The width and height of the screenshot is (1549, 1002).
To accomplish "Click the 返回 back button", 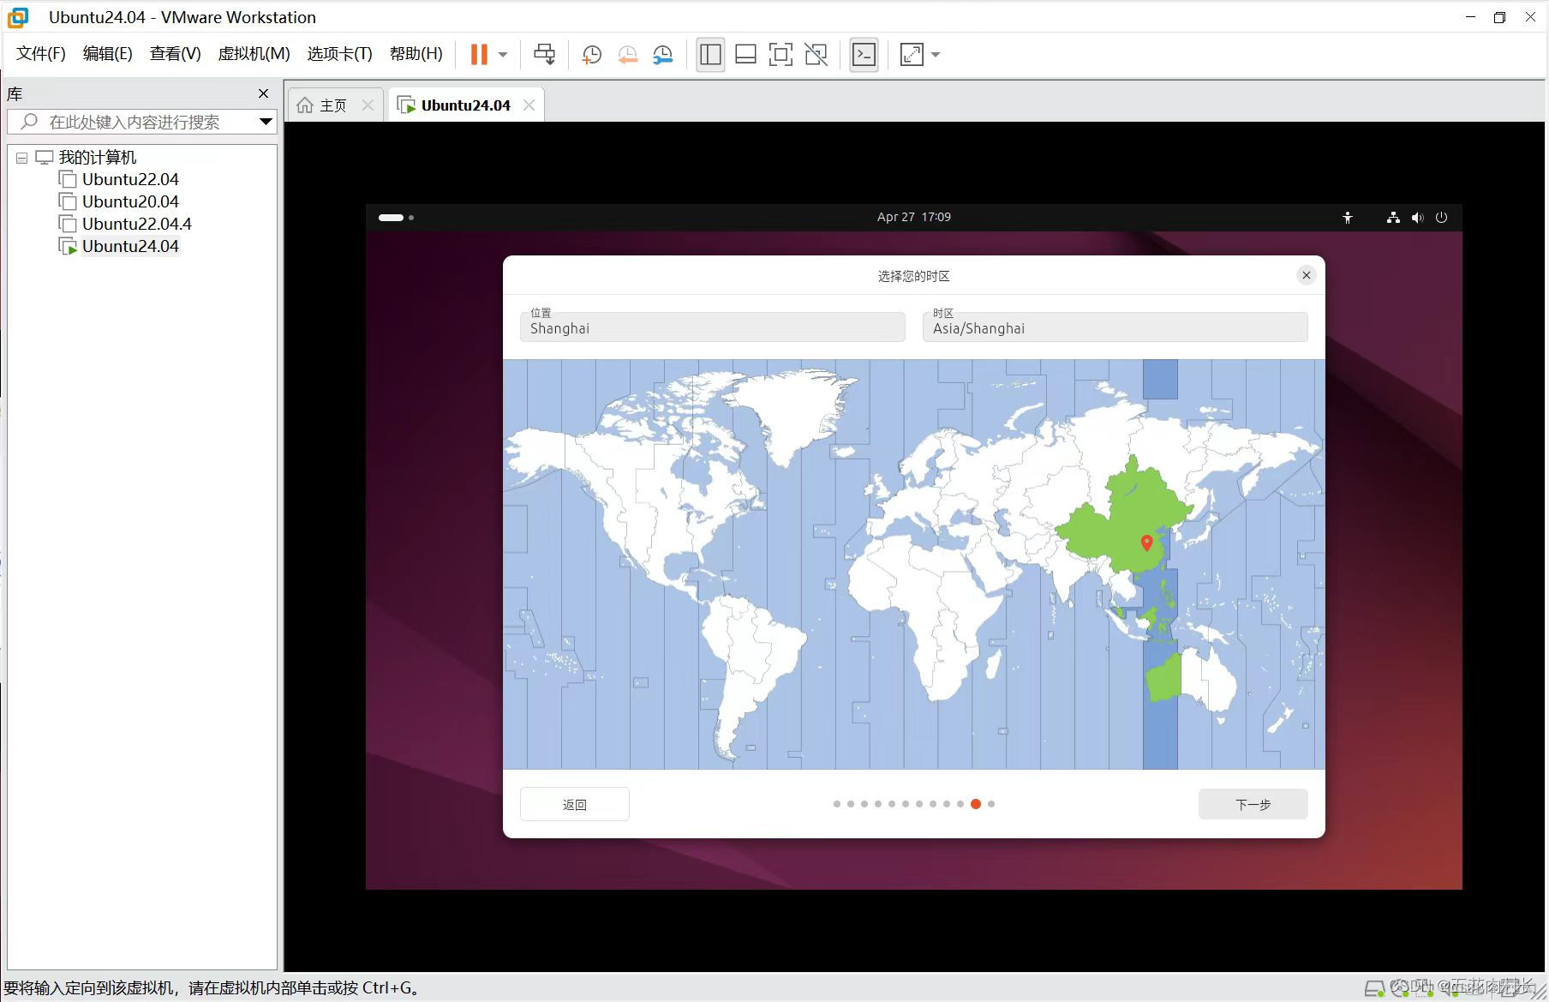I will click(x=574, y=804).
